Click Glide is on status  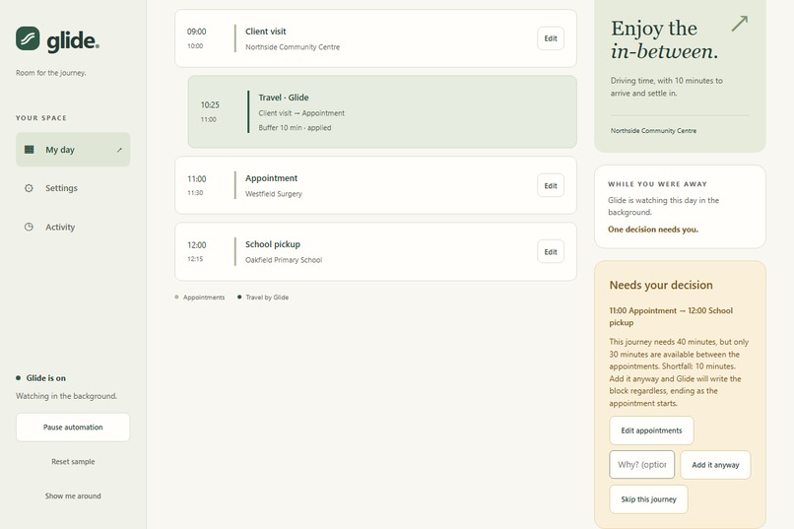coord(41,378)
